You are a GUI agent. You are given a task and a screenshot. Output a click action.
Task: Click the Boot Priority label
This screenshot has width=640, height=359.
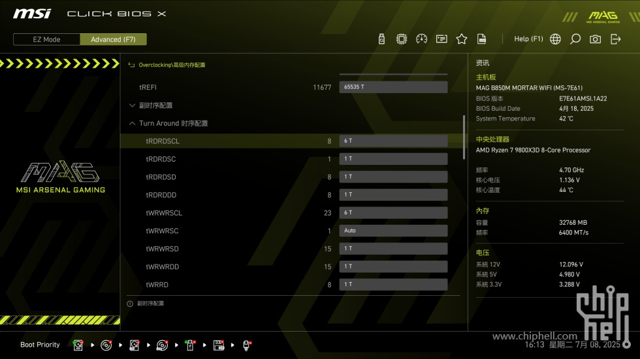(x=40, y=345)
